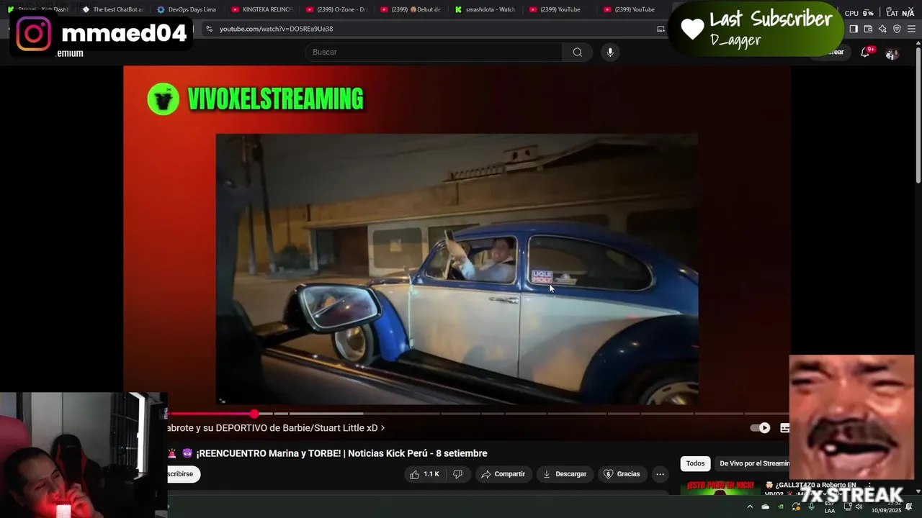Image resolution: width=922 pixels, height=518 pixels.
Task: Open the browser sidebar panel icon
Action: point(854,29)
